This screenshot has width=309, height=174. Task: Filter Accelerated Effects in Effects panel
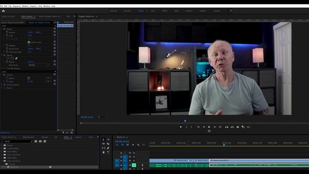pyautogui.click(x=36, y=142)
